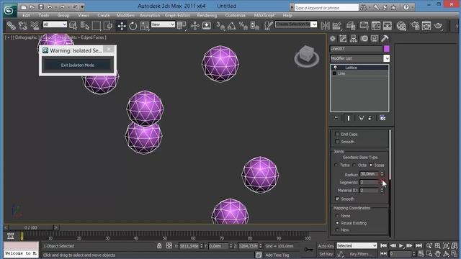Toggle Percent Snap
Viewport: 461px width, 259px height.
tap(243, 26)
